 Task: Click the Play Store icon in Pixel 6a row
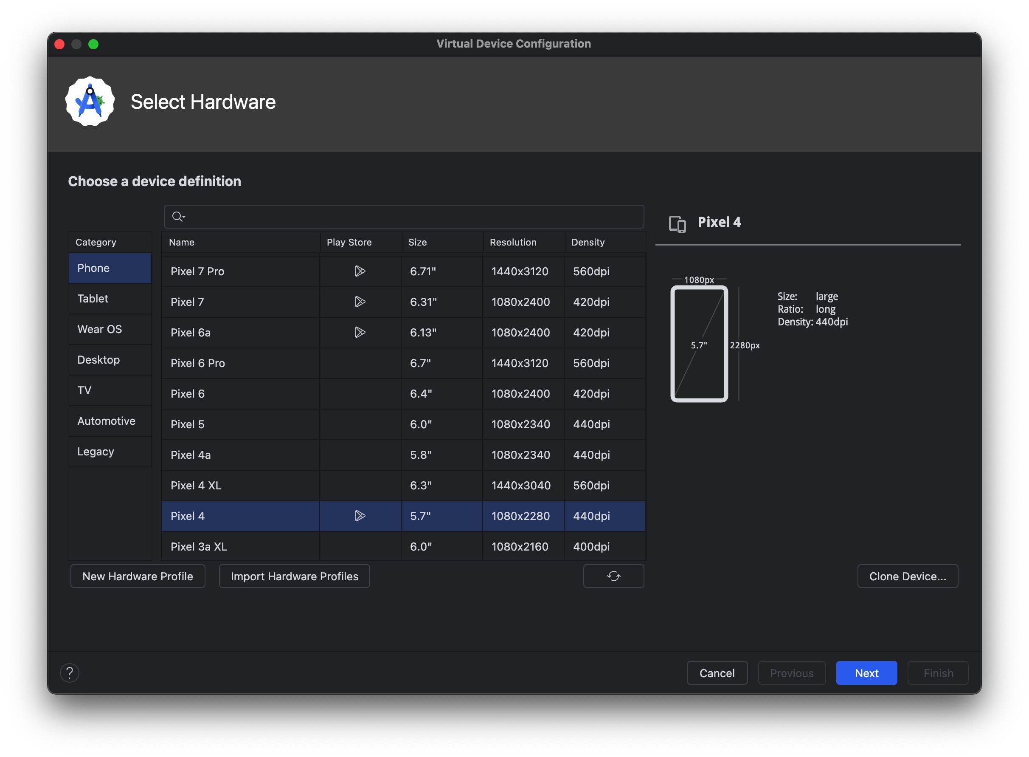pos(360,332)
